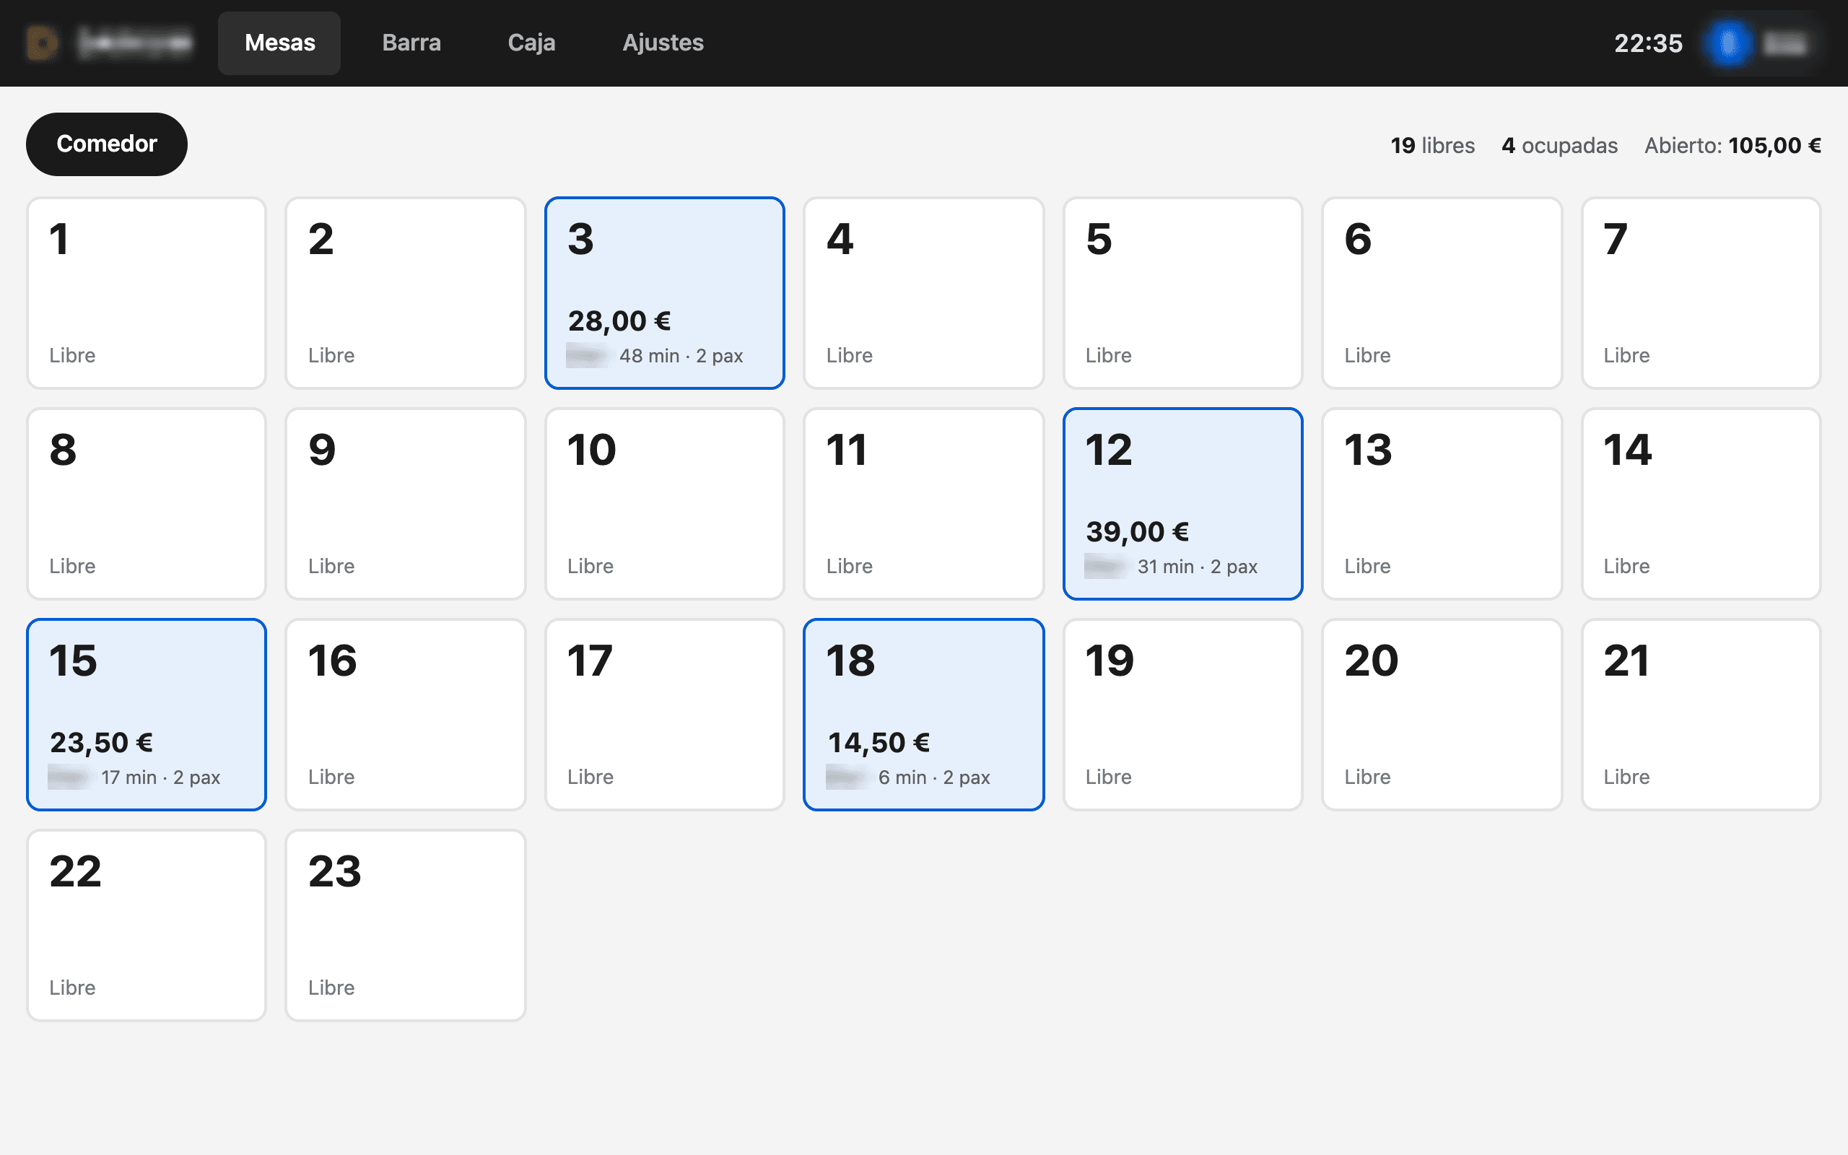This screenshot has height=1155, width=1848.
Task: Select free table 2
Action: pyautogui.click(x=406, y=293)
